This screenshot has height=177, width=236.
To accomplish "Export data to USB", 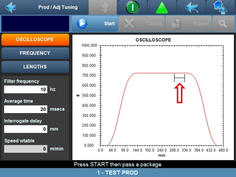I will (x=189, y=24).
